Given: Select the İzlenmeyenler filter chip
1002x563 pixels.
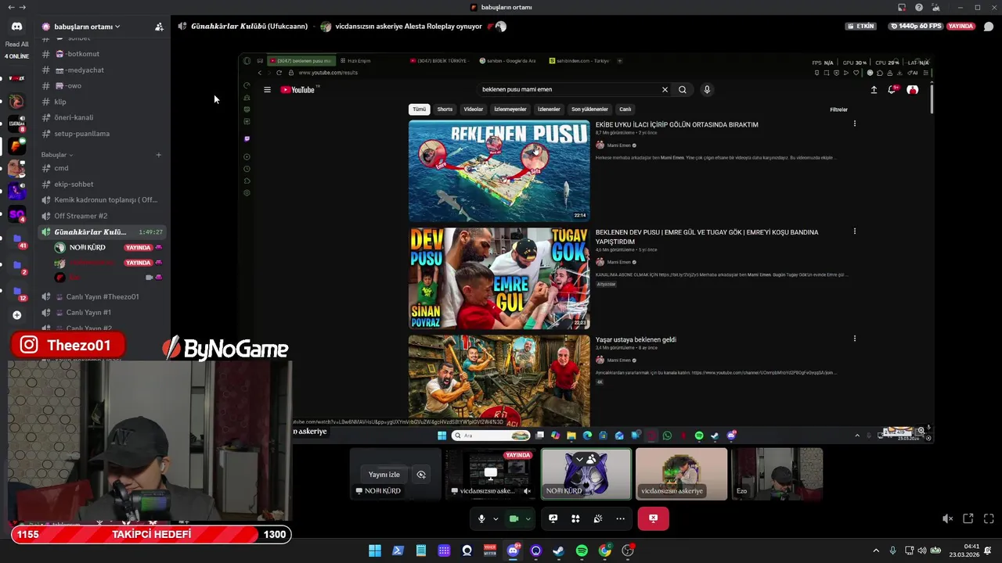Looking at the screenshot, I should [510, 109].
